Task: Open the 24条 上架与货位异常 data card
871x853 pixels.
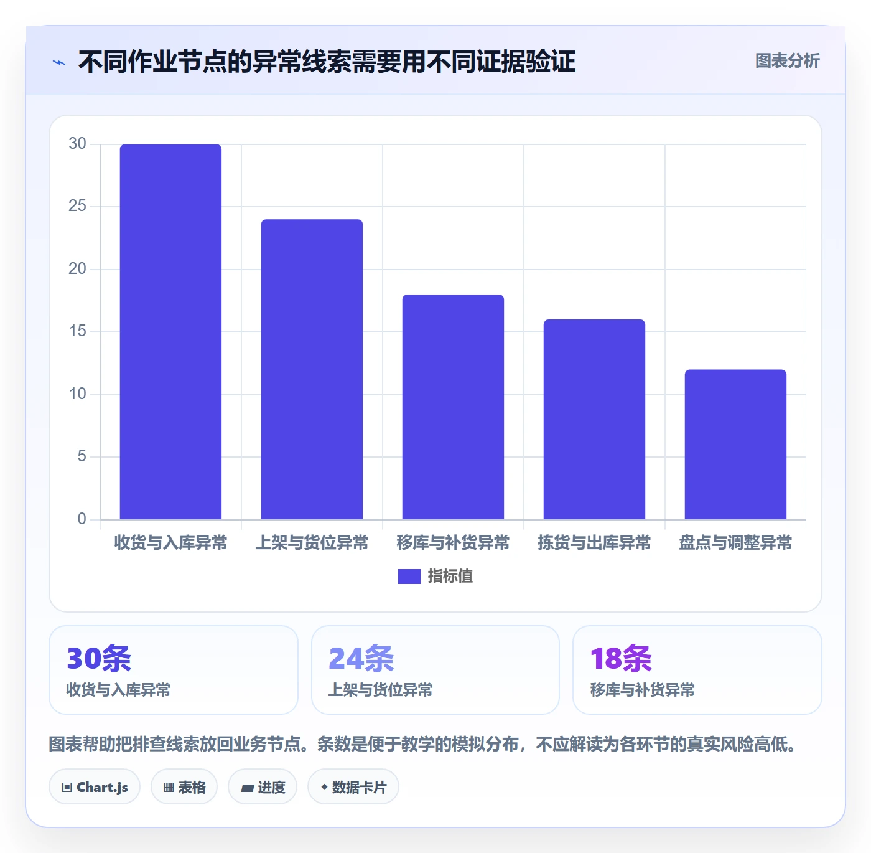Action: point(435,670)
